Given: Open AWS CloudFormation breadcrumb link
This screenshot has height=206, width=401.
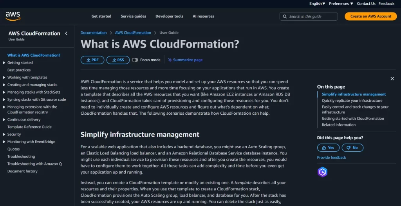Looking at the screenshot, I should point(133,33).
